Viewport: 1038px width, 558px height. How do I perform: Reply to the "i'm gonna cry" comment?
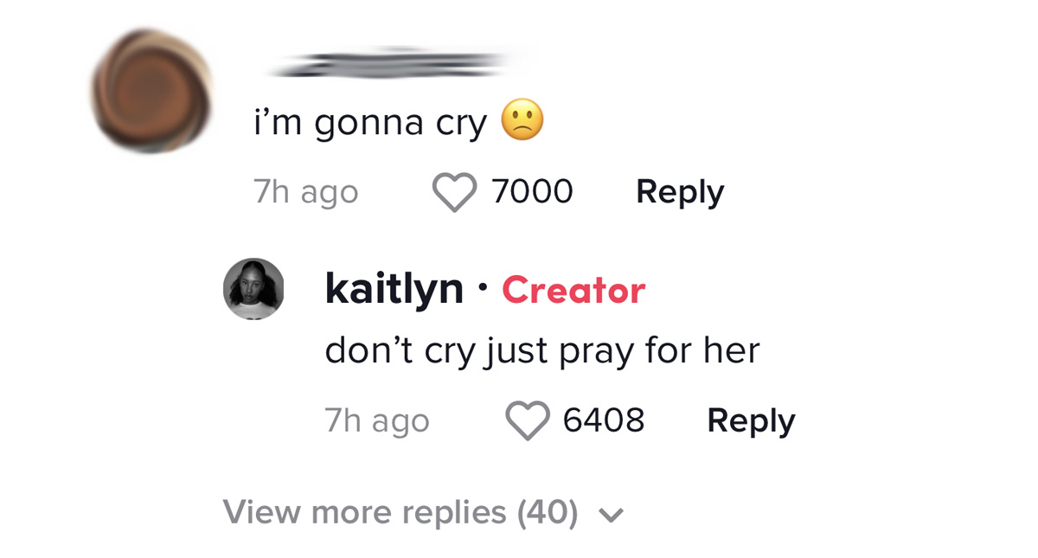point(680,192)
